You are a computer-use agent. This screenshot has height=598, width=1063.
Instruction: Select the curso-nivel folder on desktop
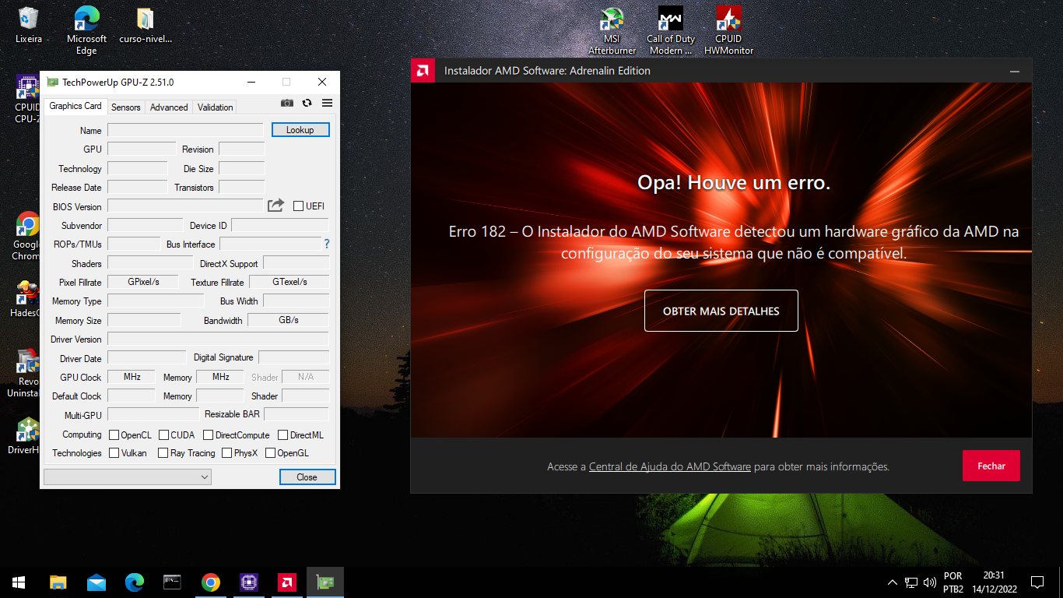pyautogui.click(x=146, y=25)
